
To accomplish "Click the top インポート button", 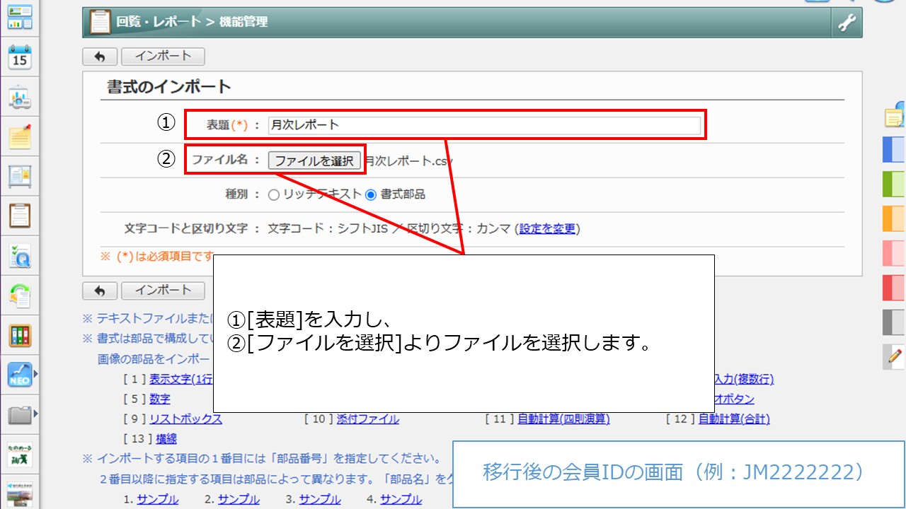I will pos(163,57).
